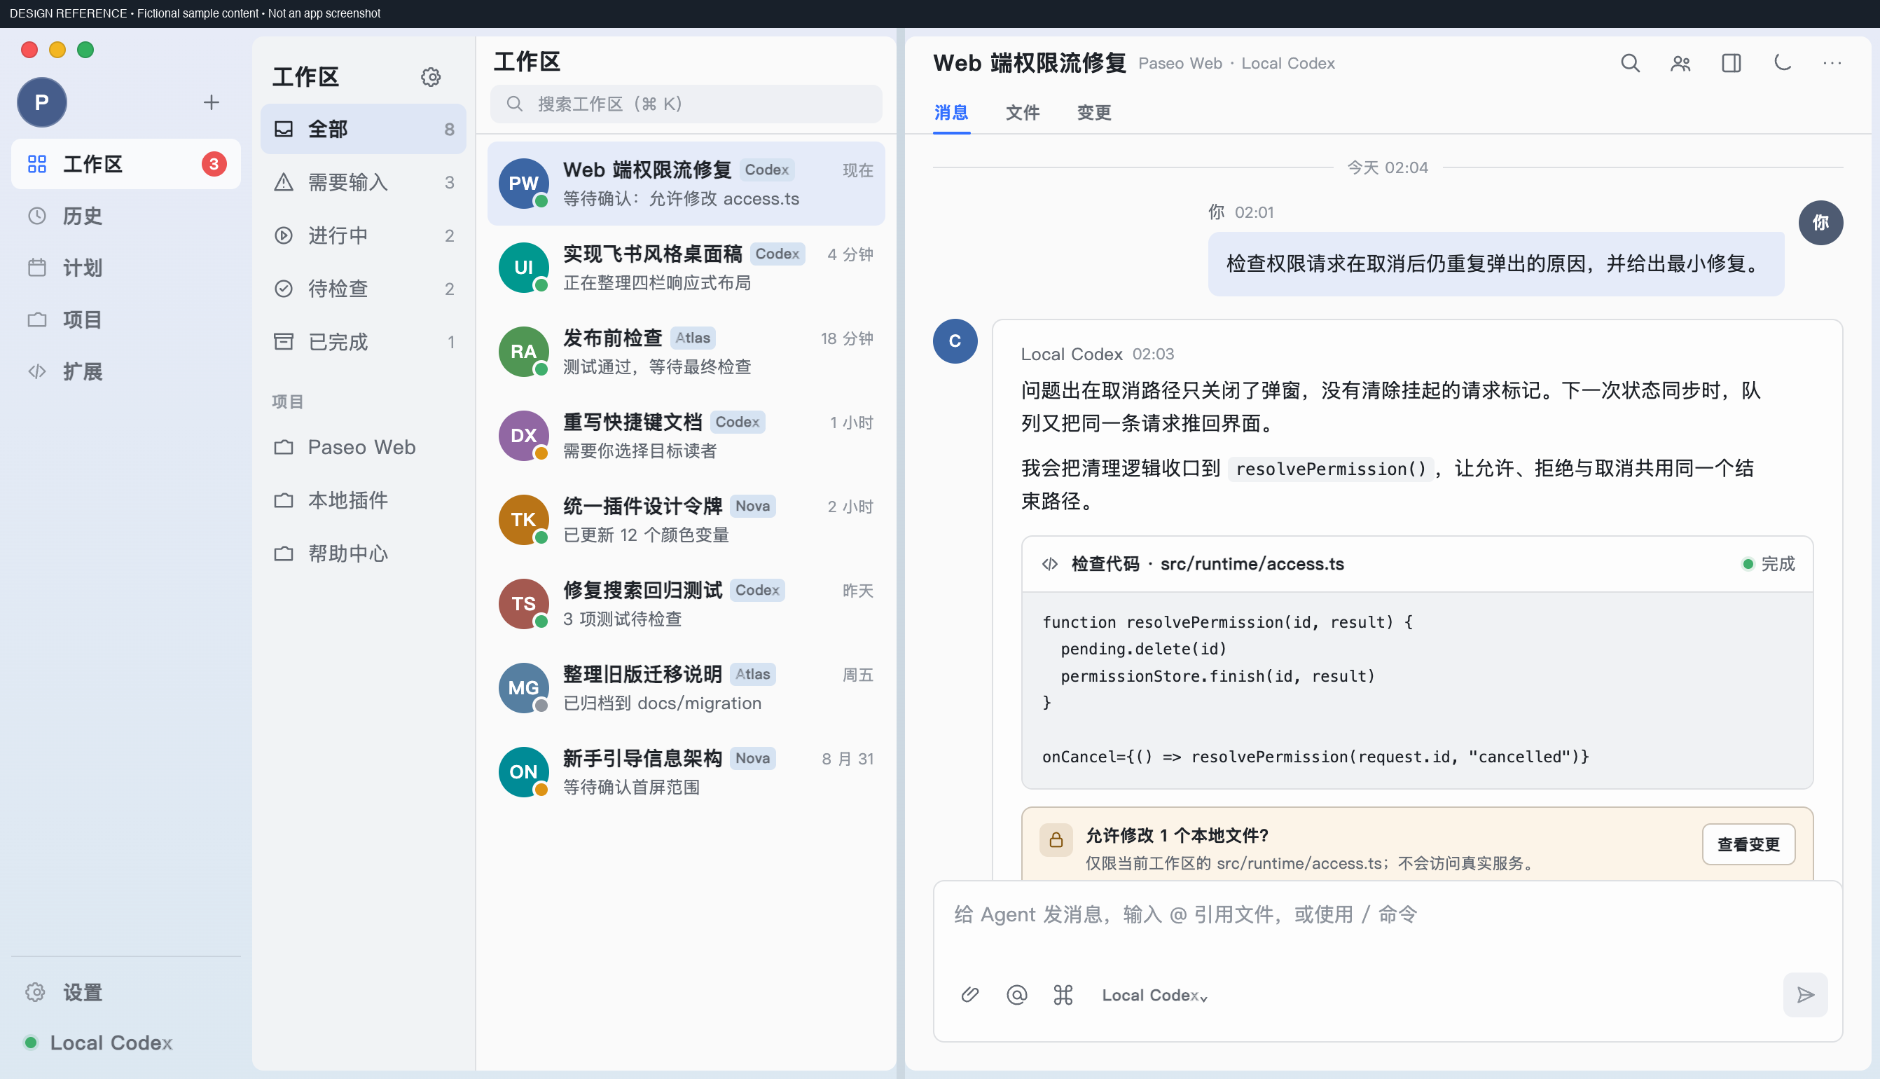
Task: Click the 搜索工作区 search field
Action: (686, 104)
